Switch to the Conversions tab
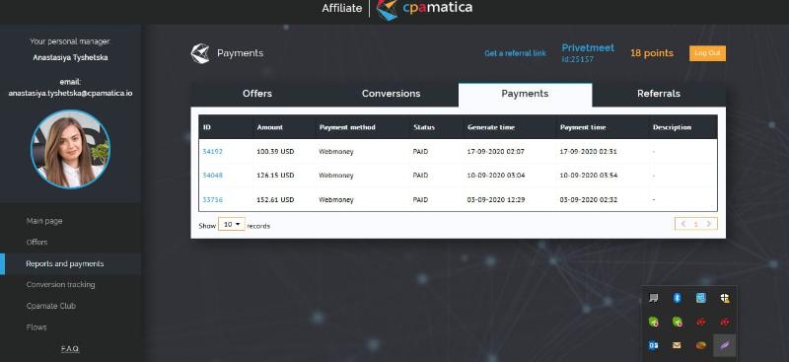 point(391,94)
